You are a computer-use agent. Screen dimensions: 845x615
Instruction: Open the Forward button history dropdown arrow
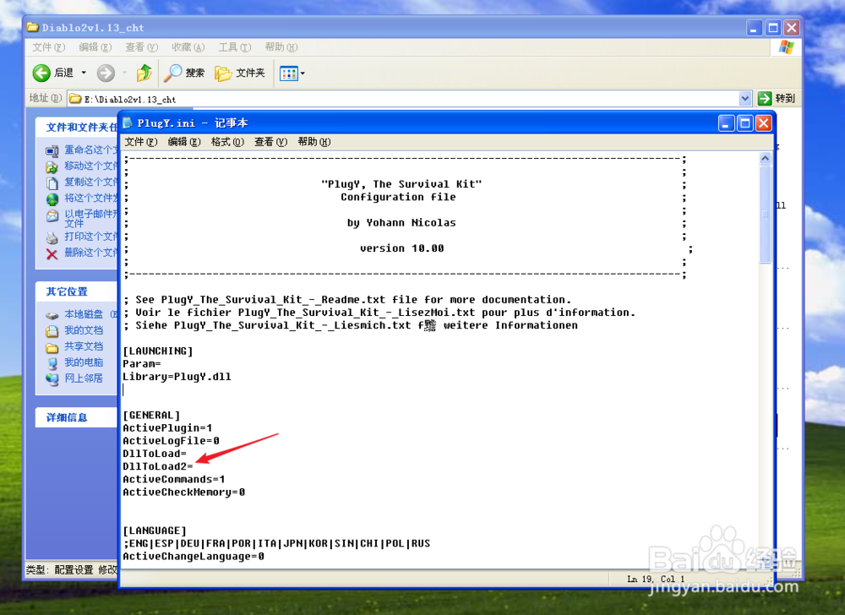click(x=124, y=73)
